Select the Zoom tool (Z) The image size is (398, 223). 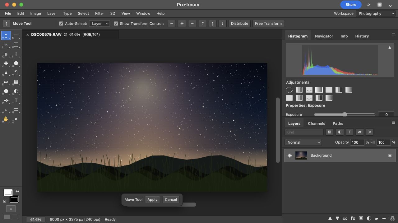pos(16,119)
